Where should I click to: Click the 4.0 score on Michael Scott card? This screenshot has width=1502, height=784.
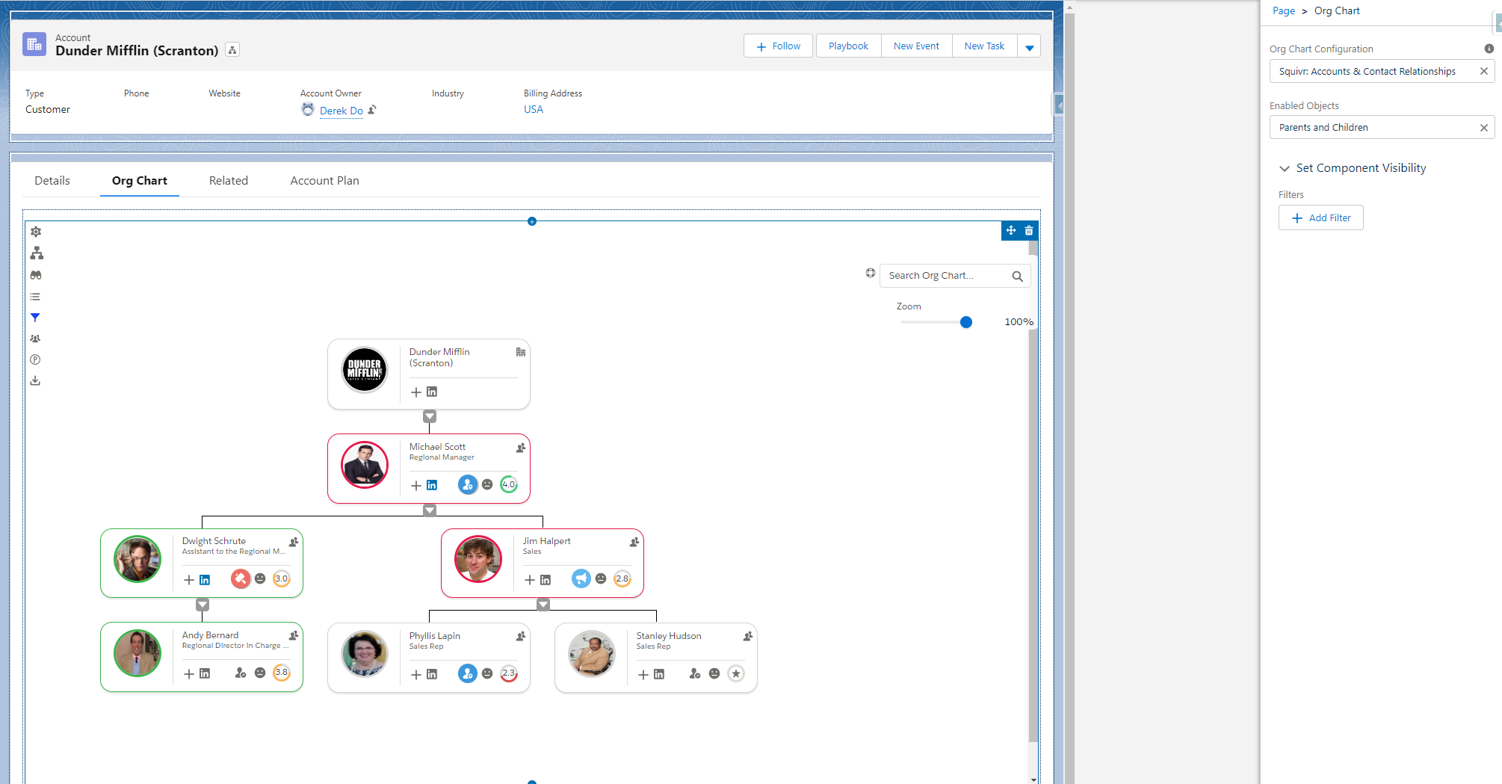coord(509,484)
